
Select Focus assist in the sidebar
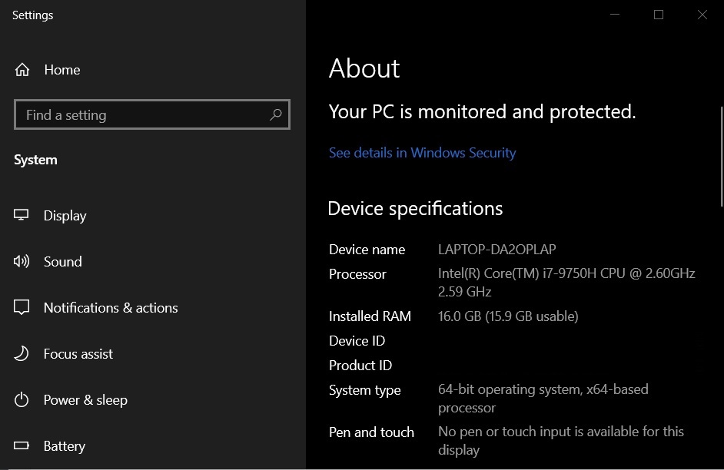79,353
